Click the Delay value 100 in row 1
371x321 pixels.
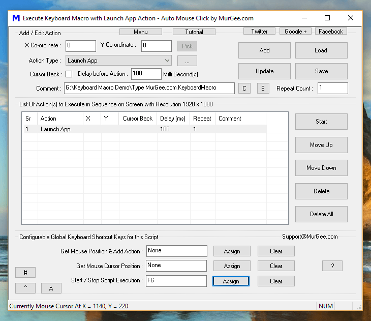pyautogui.click(x=165, y=129)
